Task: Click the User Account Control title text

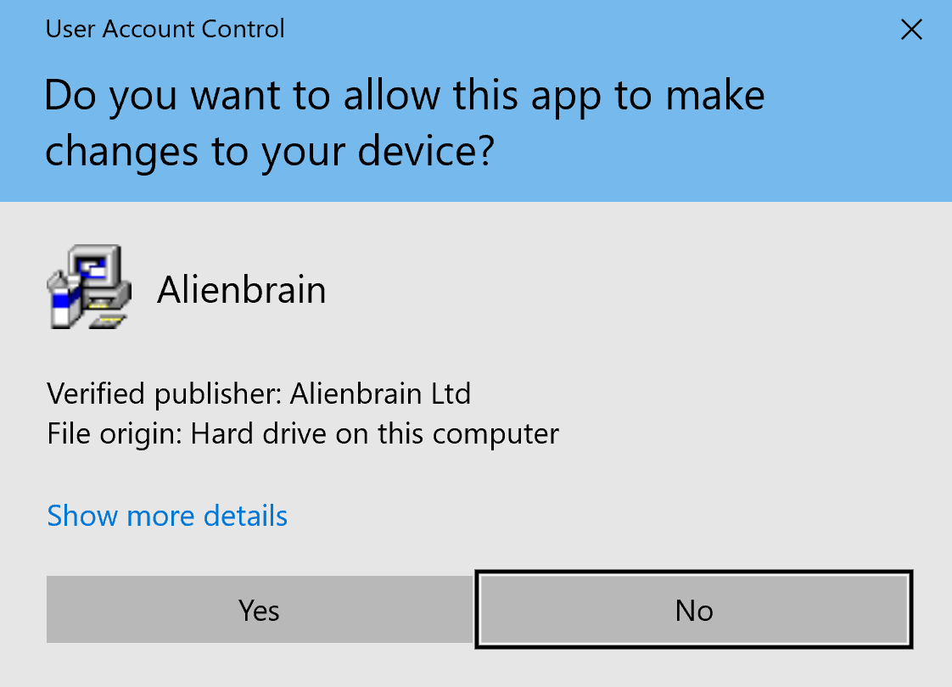Action: [165, 29]
